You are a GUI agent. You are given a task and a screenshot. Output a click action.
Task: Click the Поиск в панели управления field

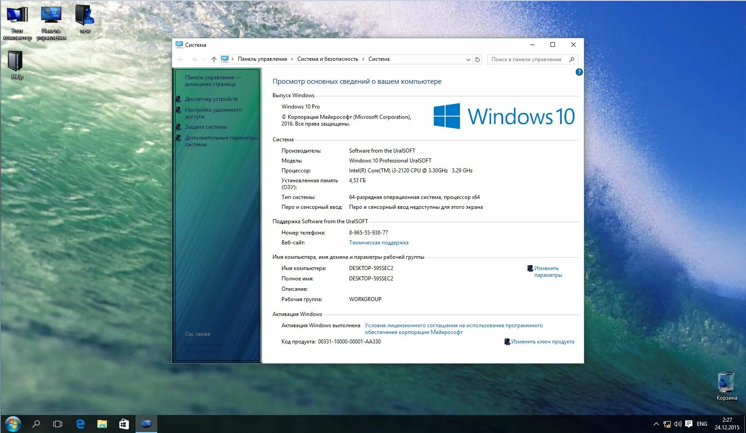coord(532,59)
